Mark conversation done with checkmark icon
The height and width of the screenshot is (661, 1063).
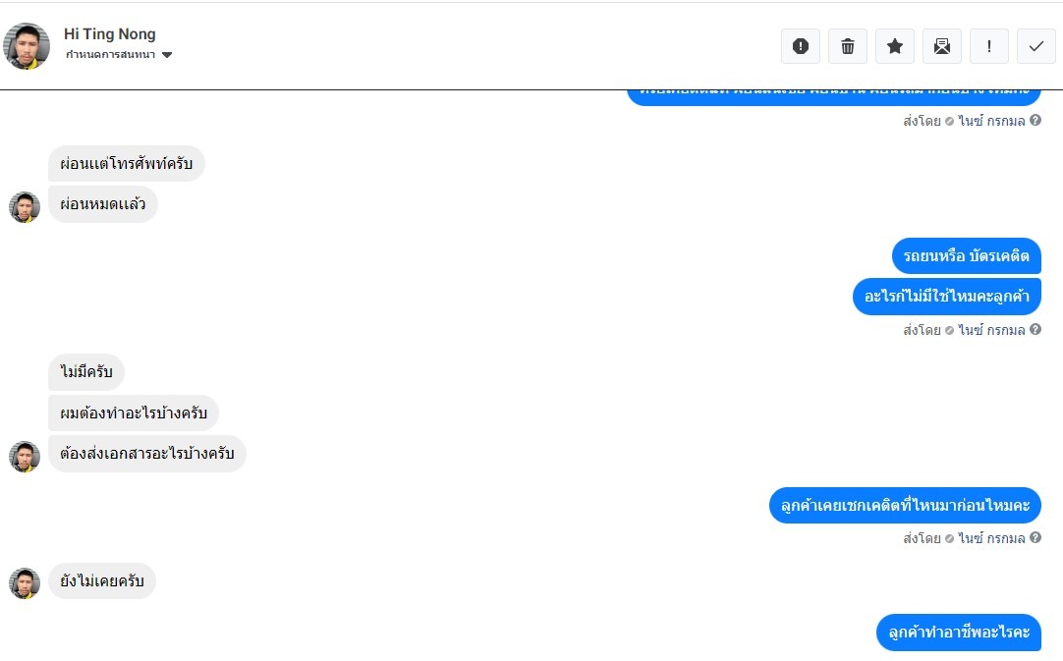point(1036,46)
